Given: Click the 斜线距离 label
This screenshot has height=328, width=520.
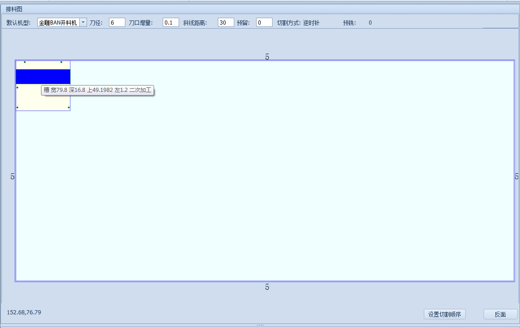Looking at the screenshot, I should point(195,23).
